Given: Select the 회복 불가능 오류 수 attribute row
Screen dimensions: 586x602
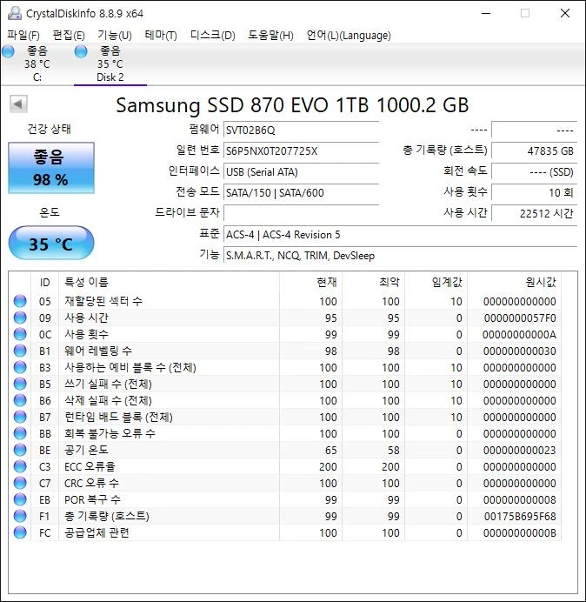Looking at the screenshot, I should tap(285, 433).
